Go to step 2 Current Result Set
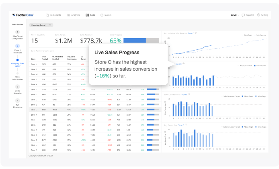This screenshot has width=279, height=169. pos(17,49)
